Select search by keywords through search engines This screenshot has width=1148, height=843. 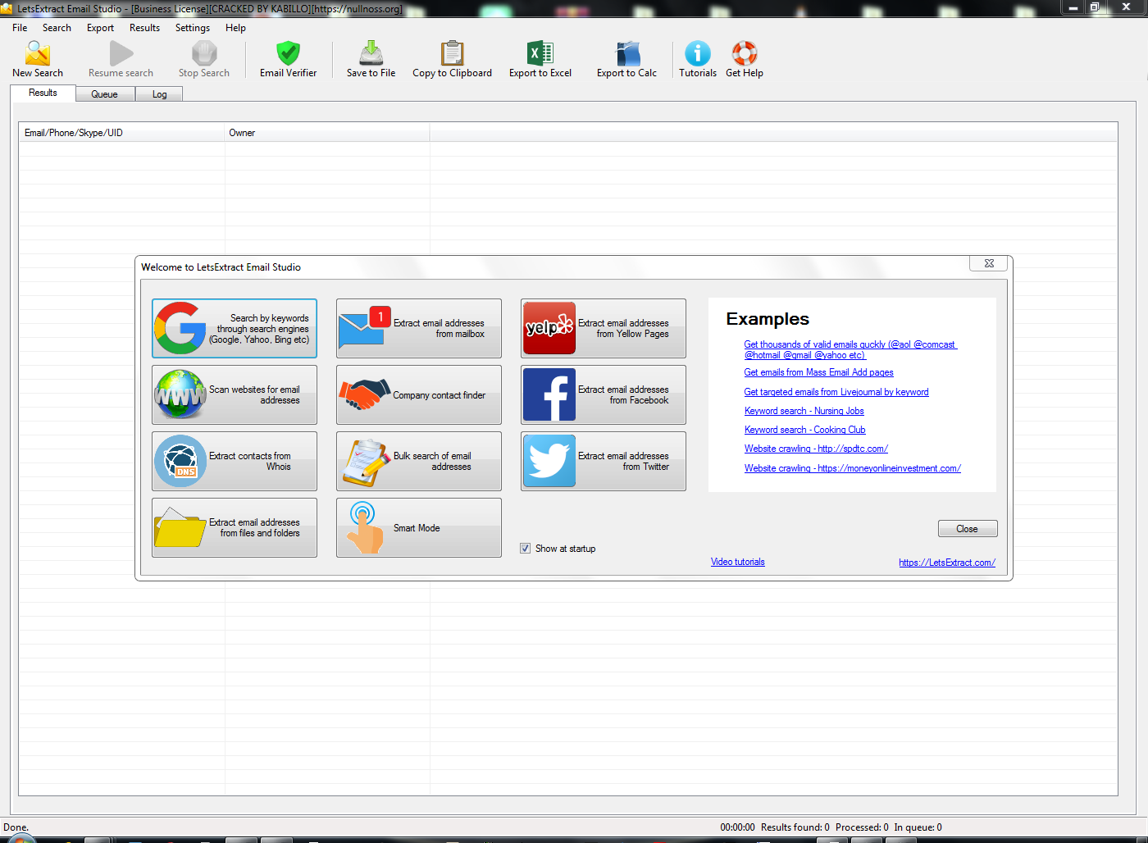pyautogui.click(x=234, y=328)
